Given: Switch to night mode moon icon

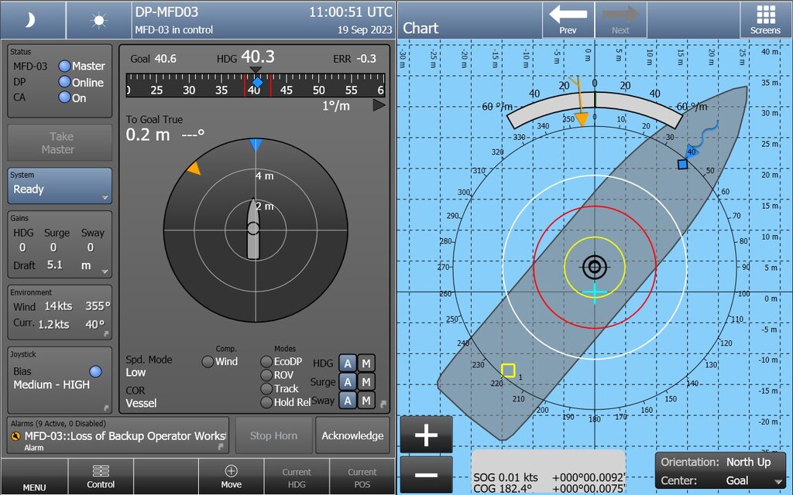Looking at the screenshot, I should click(x=32, y=20).
